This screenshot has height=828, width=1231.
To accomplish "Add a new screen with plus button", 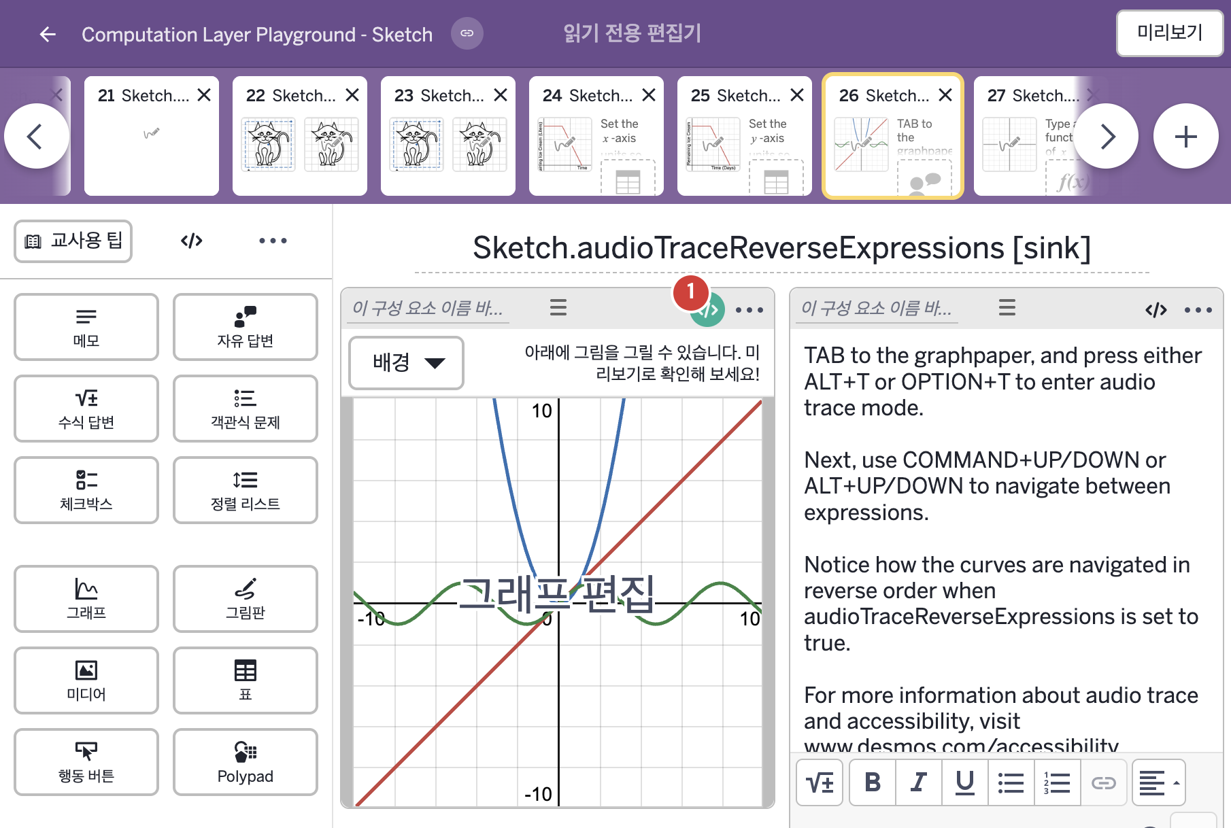I will point(1186,137).
